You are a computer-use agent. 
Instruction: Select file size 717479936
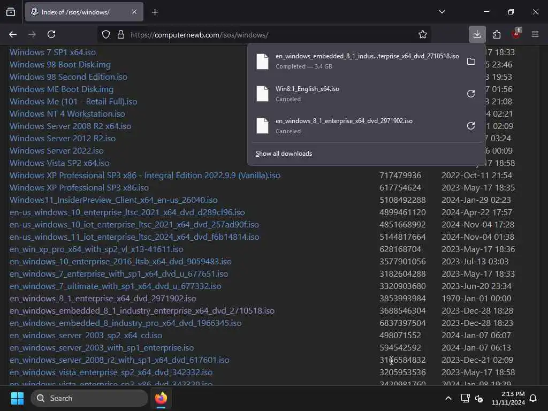click(400, 176)
